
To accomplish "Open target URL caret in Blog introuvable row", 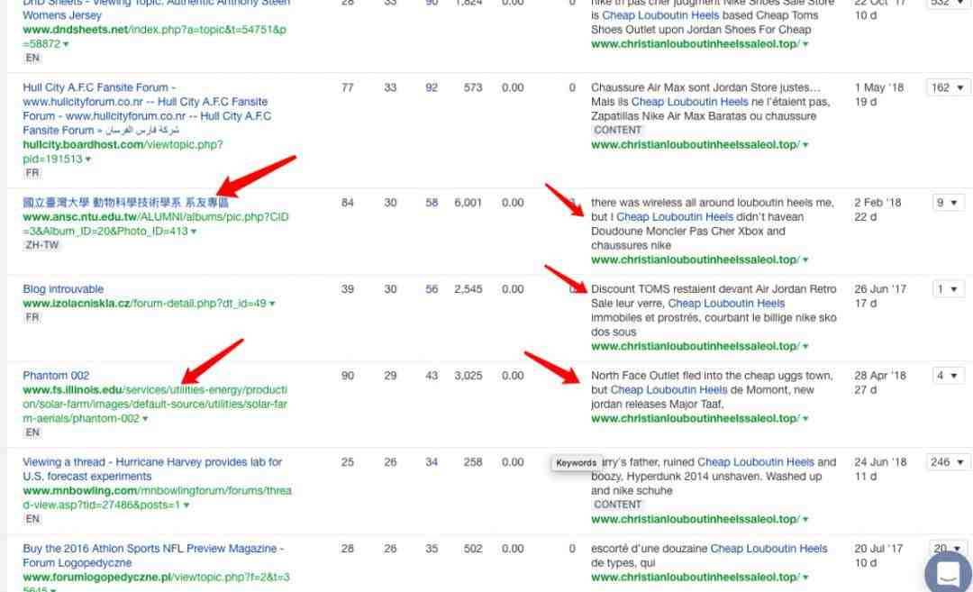I will (x=805, y=347).
